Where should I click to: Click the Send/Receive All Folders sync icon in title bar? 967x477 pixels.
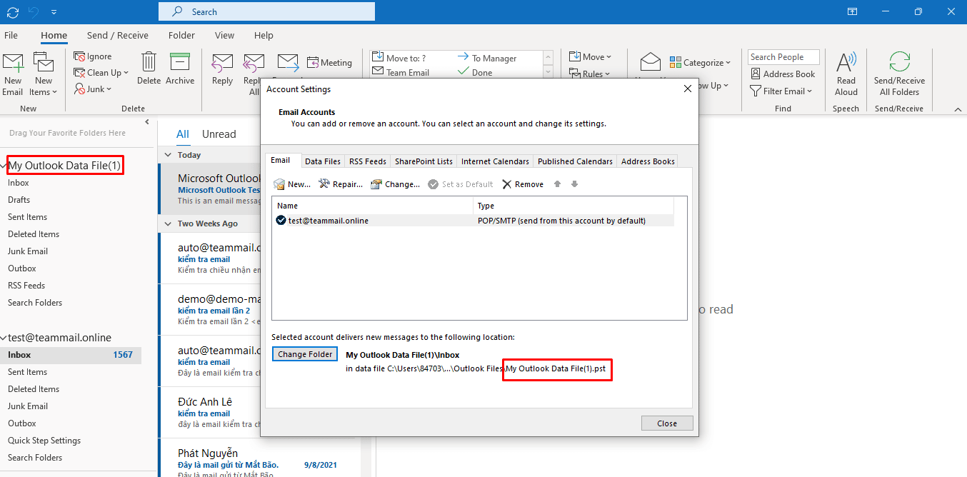[x=13, y=11]
